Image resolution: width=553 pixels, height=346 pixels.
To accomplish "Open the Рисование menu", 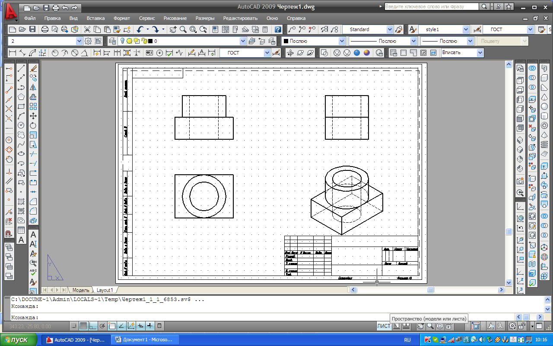I will 175,18.
